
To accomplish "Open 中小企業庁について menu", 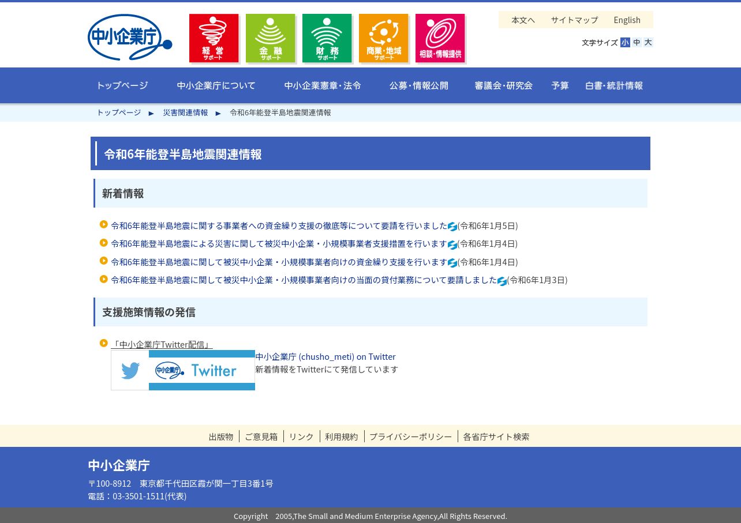I will point(216,85).
